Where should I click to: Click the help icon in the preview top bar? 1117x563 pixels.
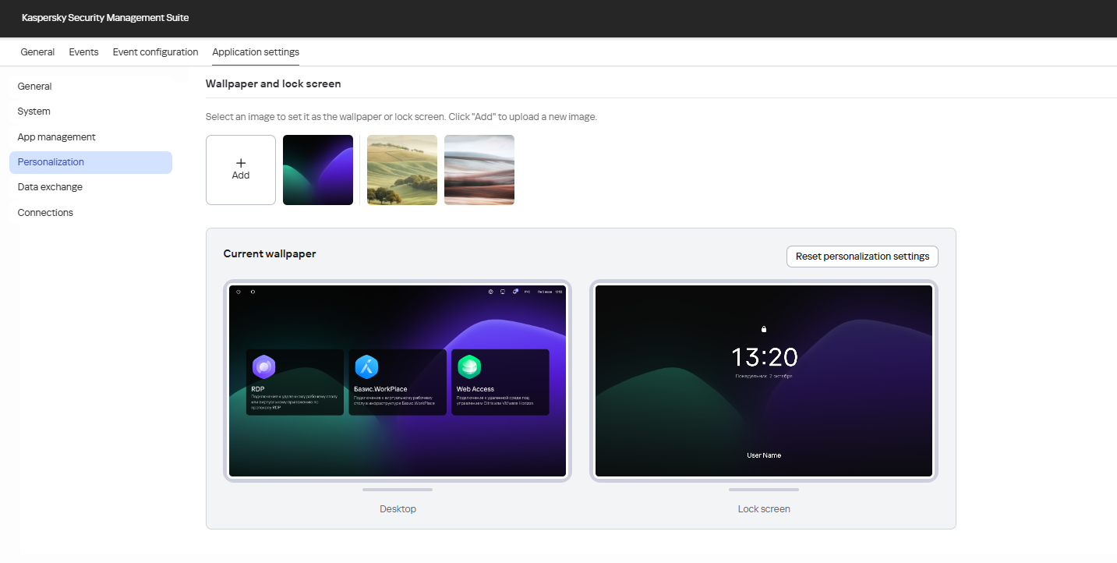pos(490,292)
